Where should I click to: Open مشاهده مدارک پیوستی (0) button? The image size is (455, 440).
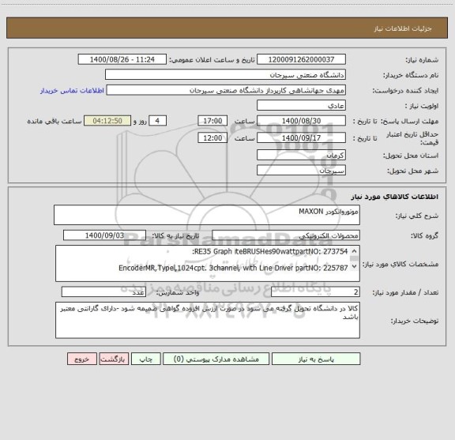(216, 359)
